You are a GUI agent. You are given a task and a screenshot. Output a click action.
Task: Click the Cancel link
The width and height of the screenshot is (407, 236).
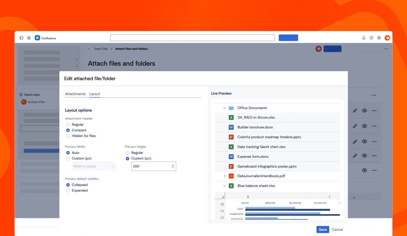(x=337, y=229)
